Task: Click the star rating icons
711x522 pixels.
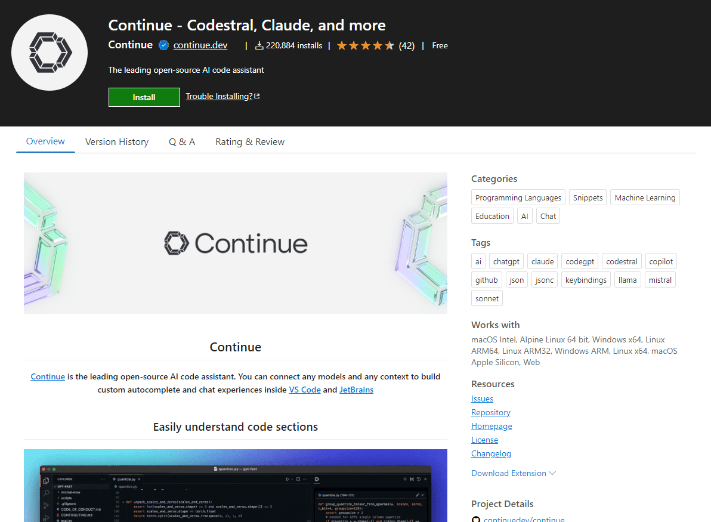Action: pos(366,45)
